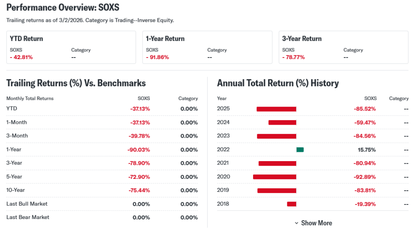Select the 1-Year Return summary card
This screenshot has height=234, width=416.
point(207,47)
